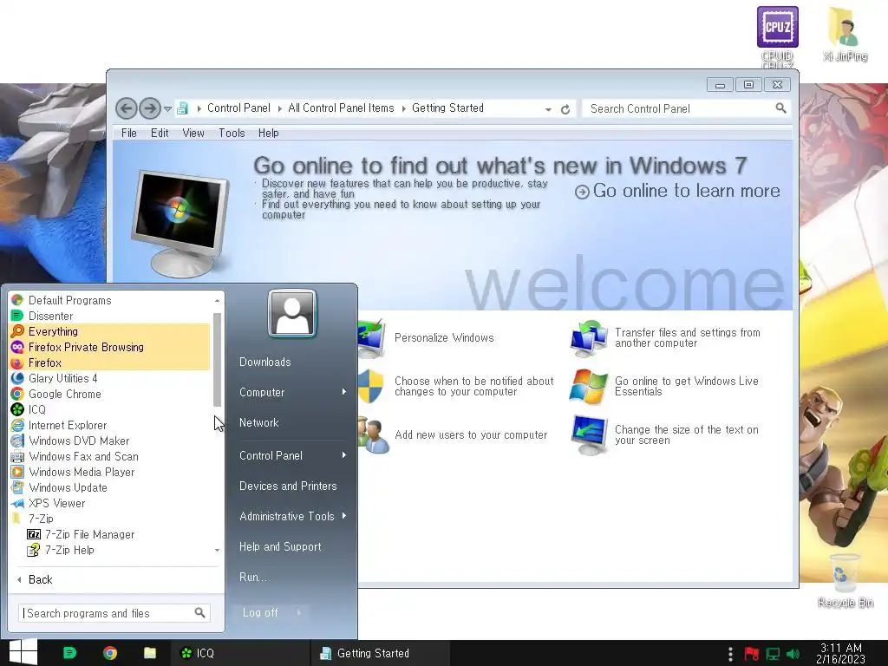
Task: Select the Recycle Bin on desktop
Action: 845,580
